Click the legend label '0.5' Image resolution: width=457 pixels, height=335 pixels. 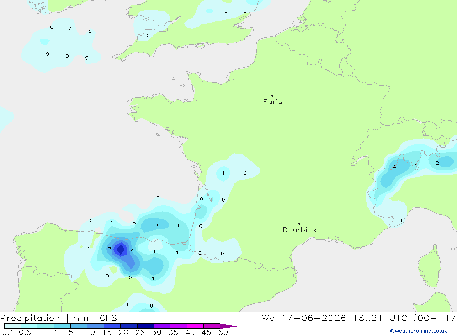(25, 332)
